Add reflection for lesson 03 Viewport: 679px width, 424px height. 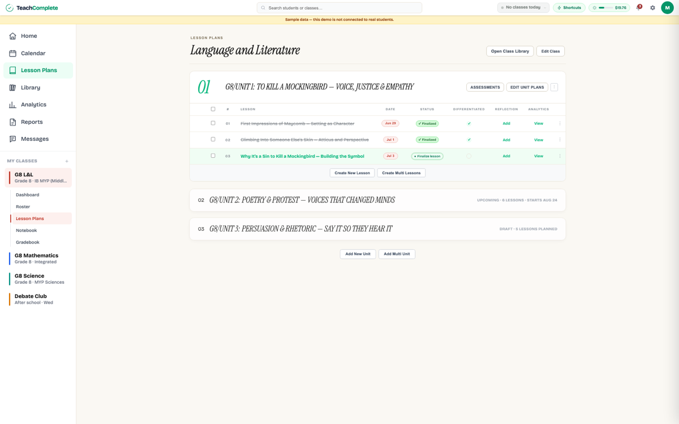pyautogui.click(x=506, y=156)
